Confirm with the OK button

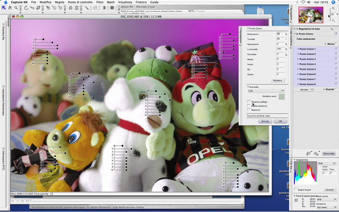tap(280, 121)
